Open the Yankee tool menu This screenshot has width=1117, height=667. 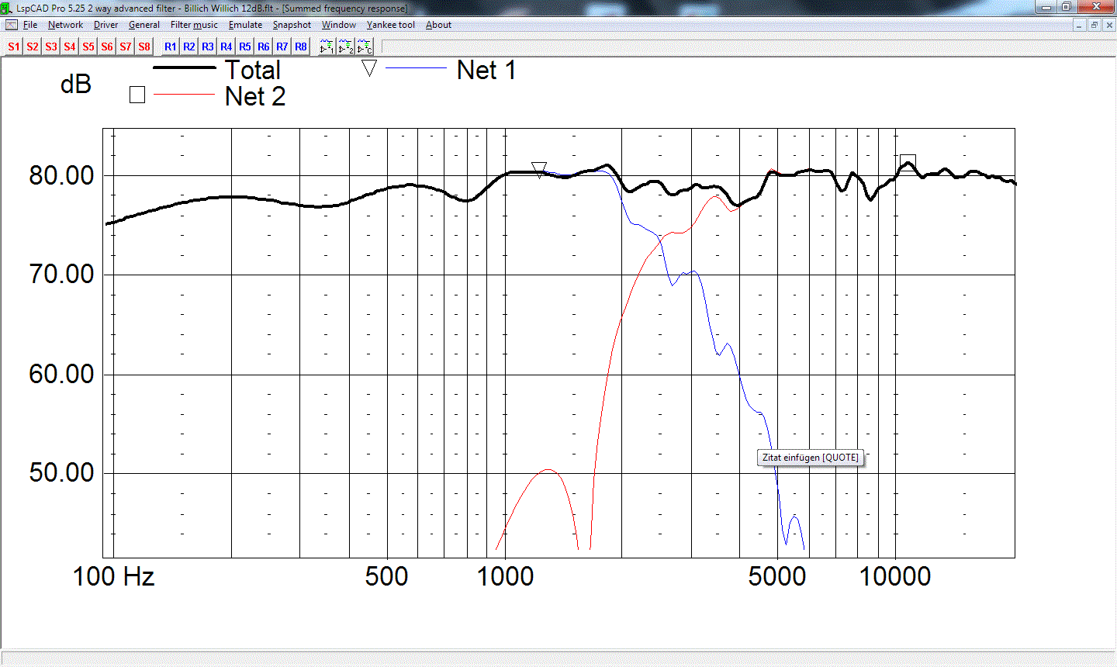coord(391,25)
